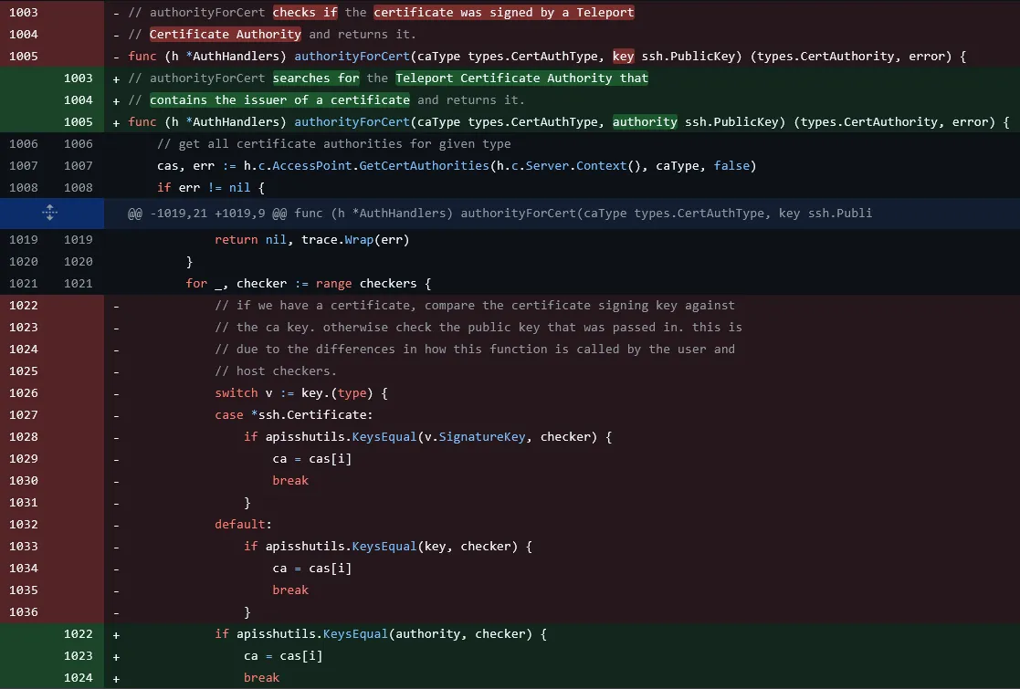Click 'return nil, trace.Wrap(err)' line
This screenshot has width=1020, height=689.
click(x=311, y=240)
